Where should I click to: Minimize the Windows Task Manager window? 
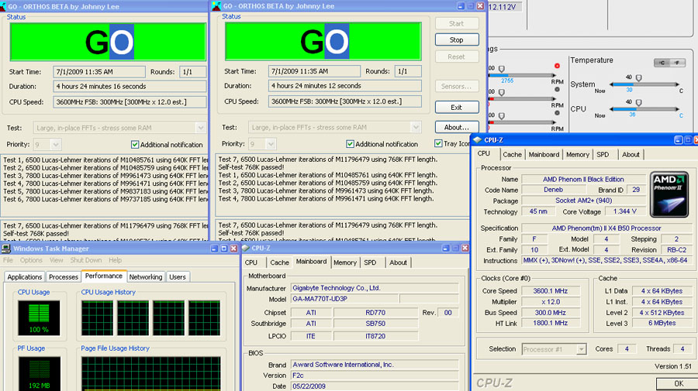[x=214, y=249]
